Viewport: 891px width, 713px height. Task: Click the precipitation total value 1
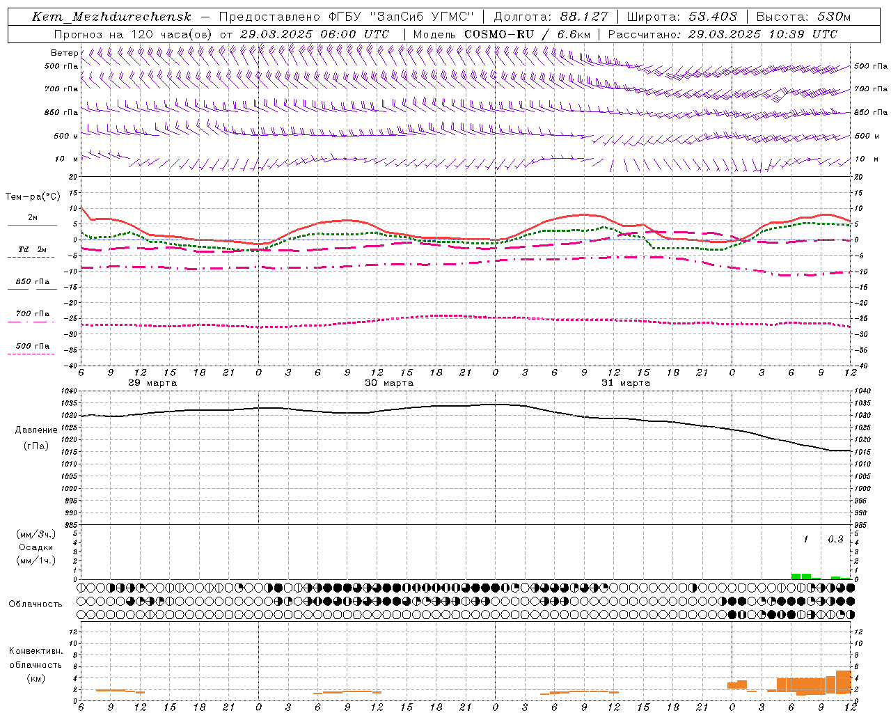pyautogui.click(x=806, y=540)
